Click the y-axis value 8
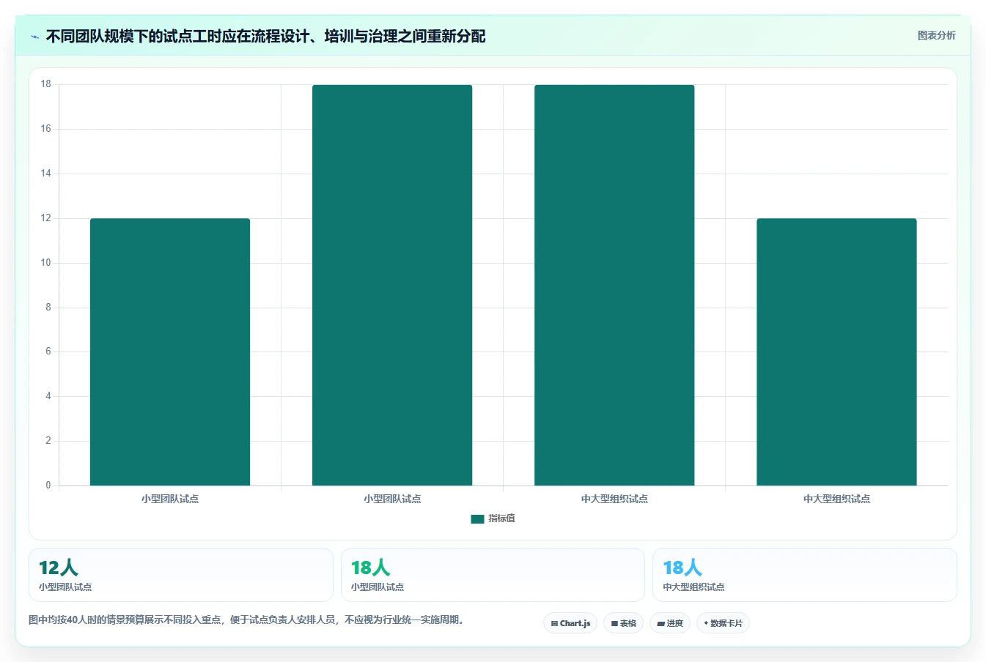The image size is (986, 662). (48, 308)
